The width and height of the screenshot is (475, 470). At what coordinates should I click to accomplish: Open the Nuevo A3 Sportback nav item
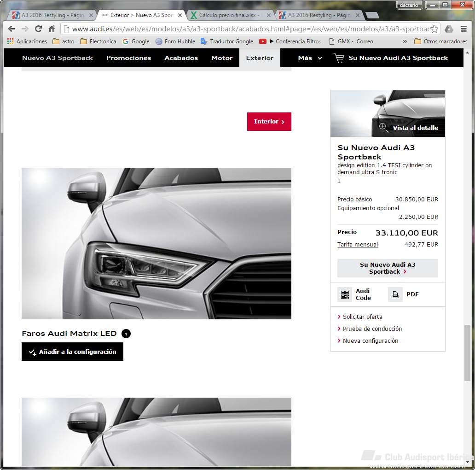point(58,58)
